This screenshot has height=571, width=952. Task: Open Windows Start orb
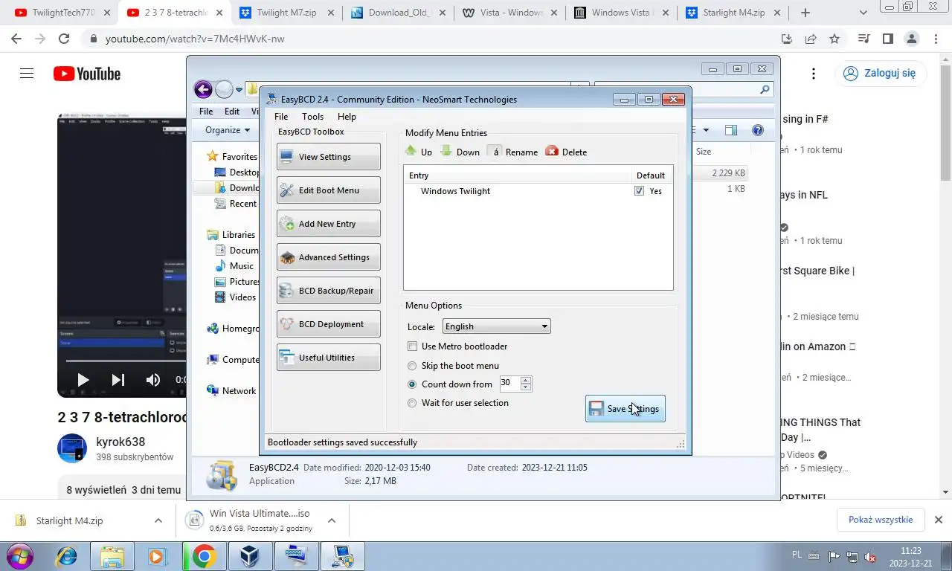click(20, 556)
